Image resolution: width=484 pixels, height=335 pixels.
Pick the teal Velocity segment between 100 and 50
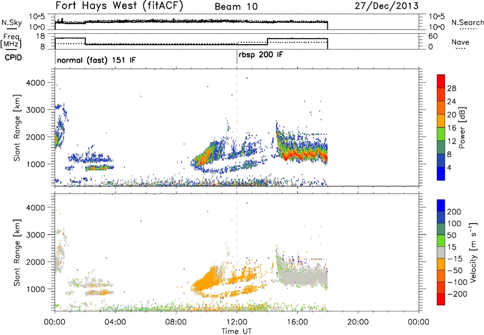441,229
